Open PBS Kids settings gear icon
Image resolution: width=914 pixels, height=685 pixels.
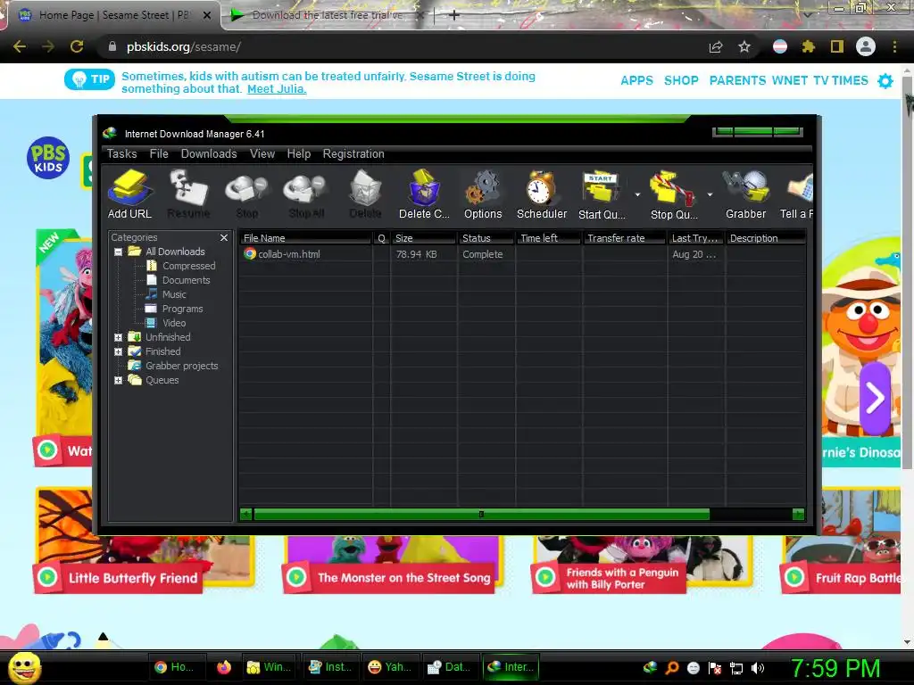tap(885, 80)
